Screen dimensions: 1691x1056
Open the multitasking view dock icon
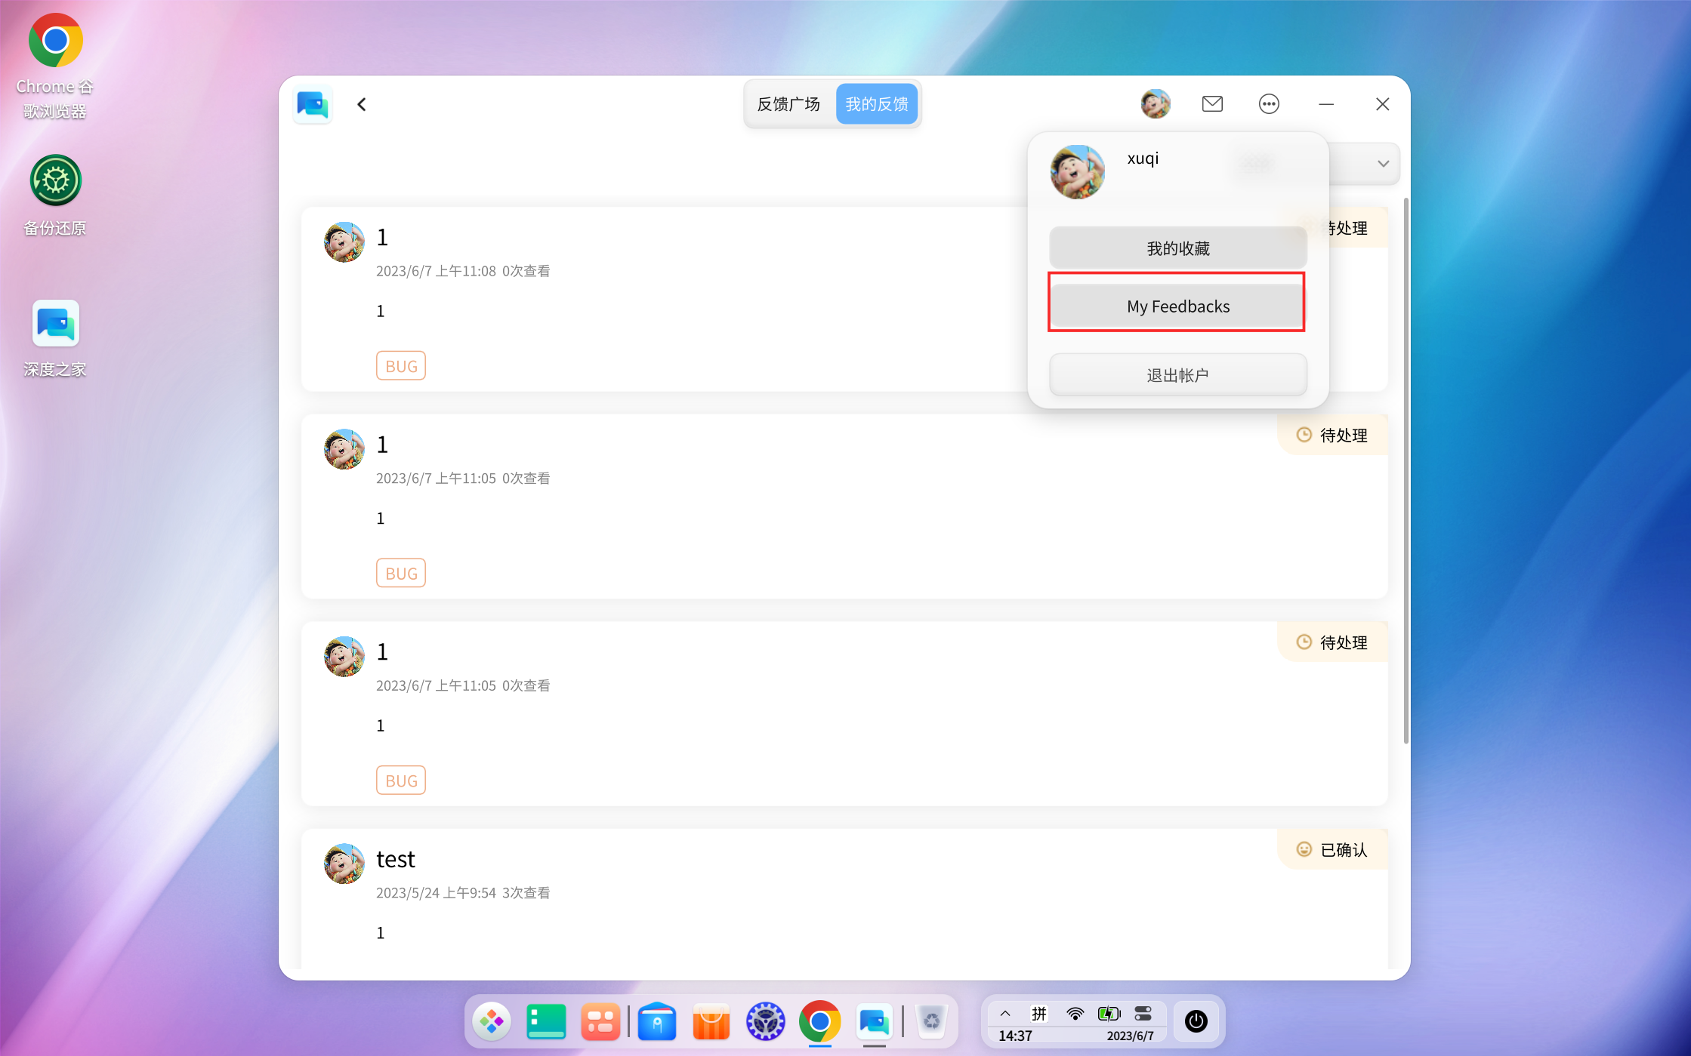tap(600, 1022)
